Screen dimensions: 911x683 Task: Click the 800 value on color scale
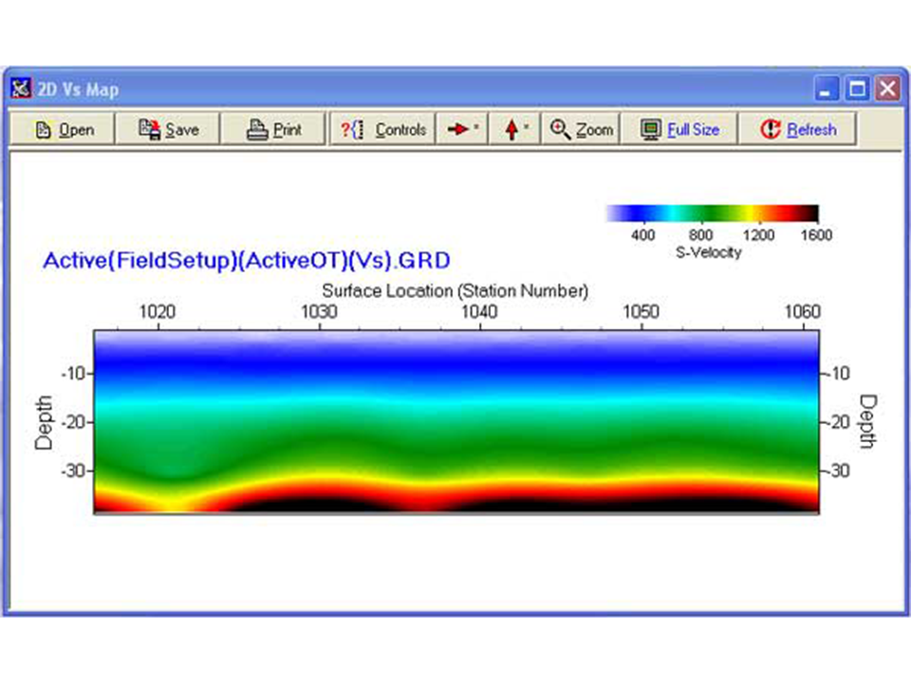pyautogui.click(x=700, y=234)
